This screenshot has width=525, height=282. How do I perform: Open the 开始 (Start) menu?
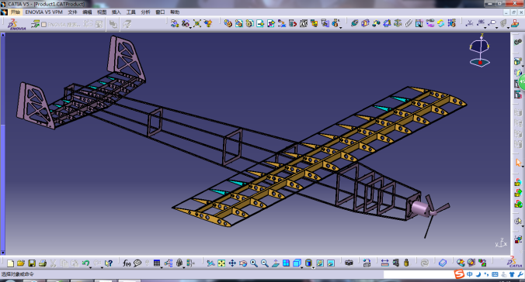(x=16, y=12)
